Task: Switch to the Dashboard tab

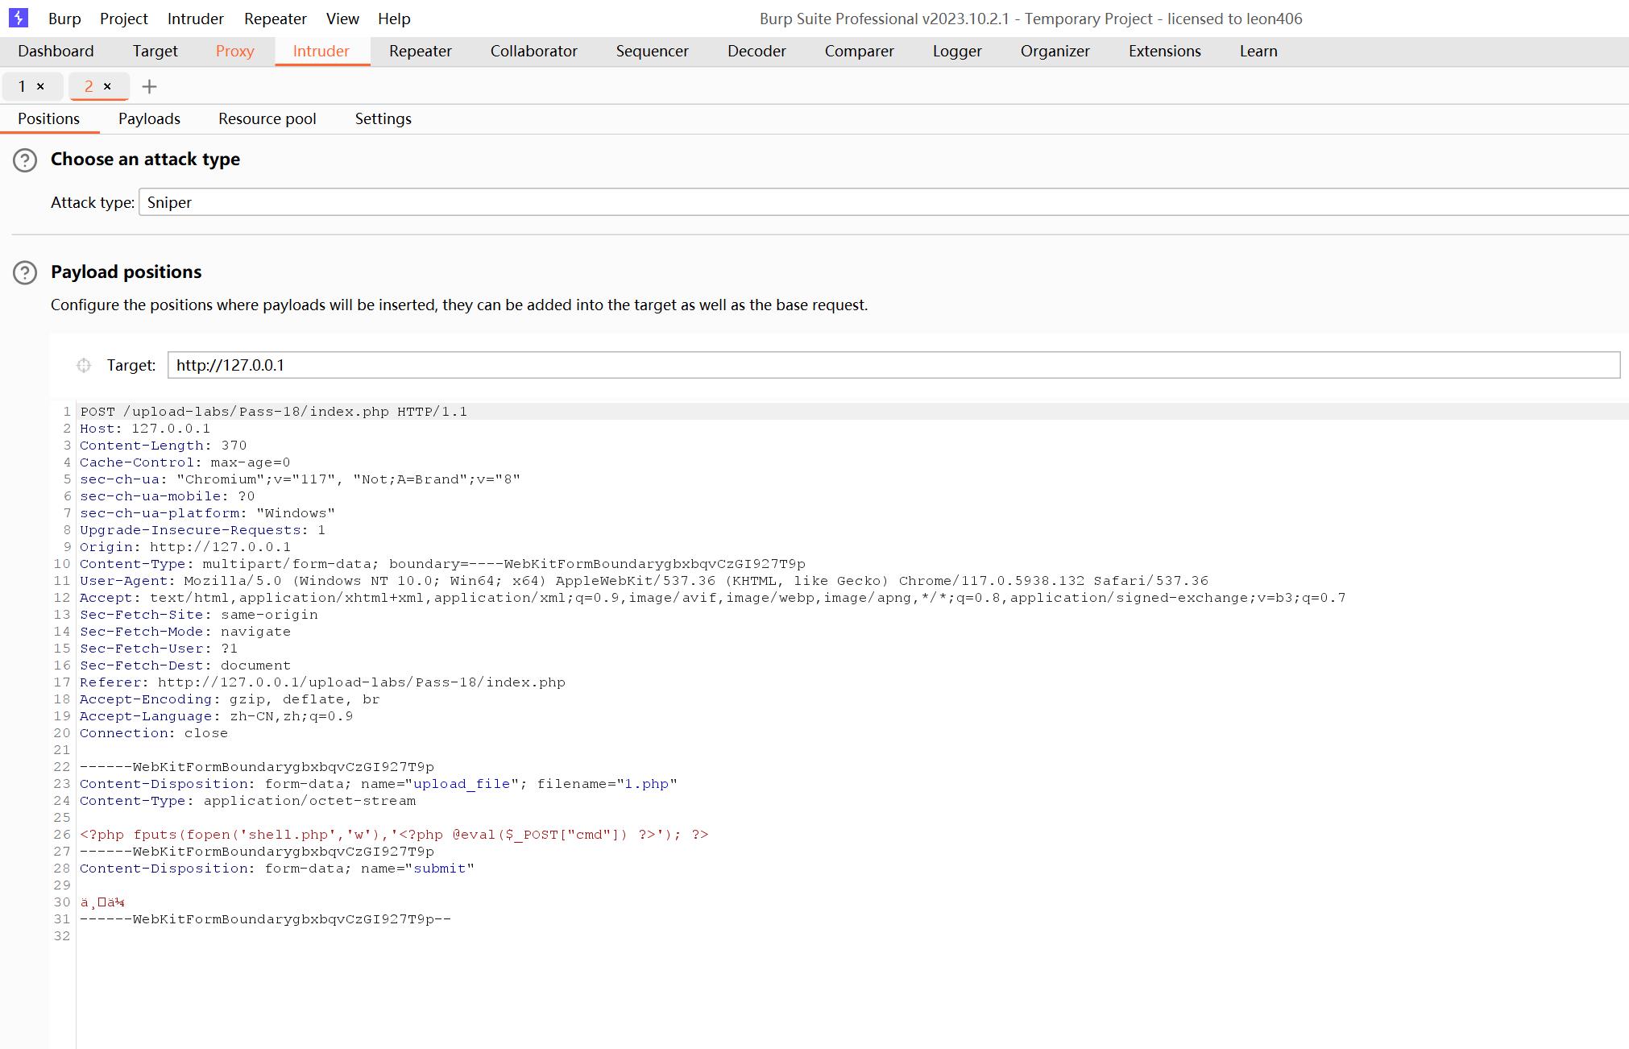Action: point(56,51)
